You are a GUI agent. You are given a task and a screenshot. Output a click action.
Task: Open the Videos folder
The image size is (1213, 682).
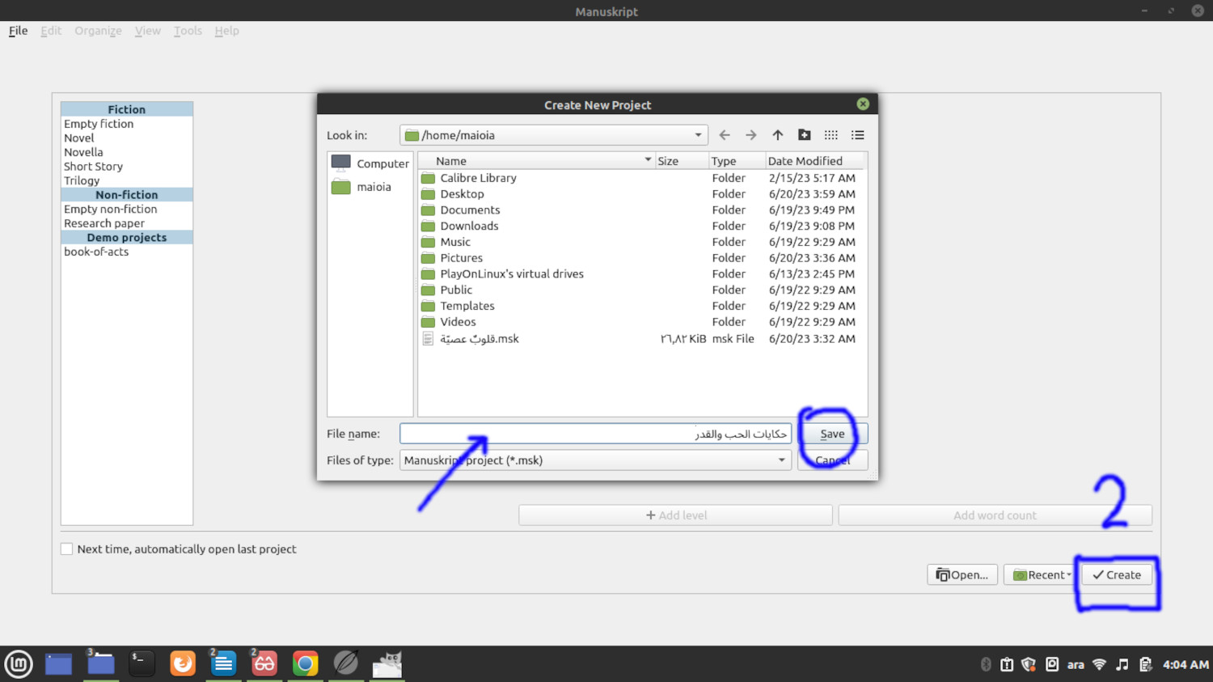pos(458,322)
